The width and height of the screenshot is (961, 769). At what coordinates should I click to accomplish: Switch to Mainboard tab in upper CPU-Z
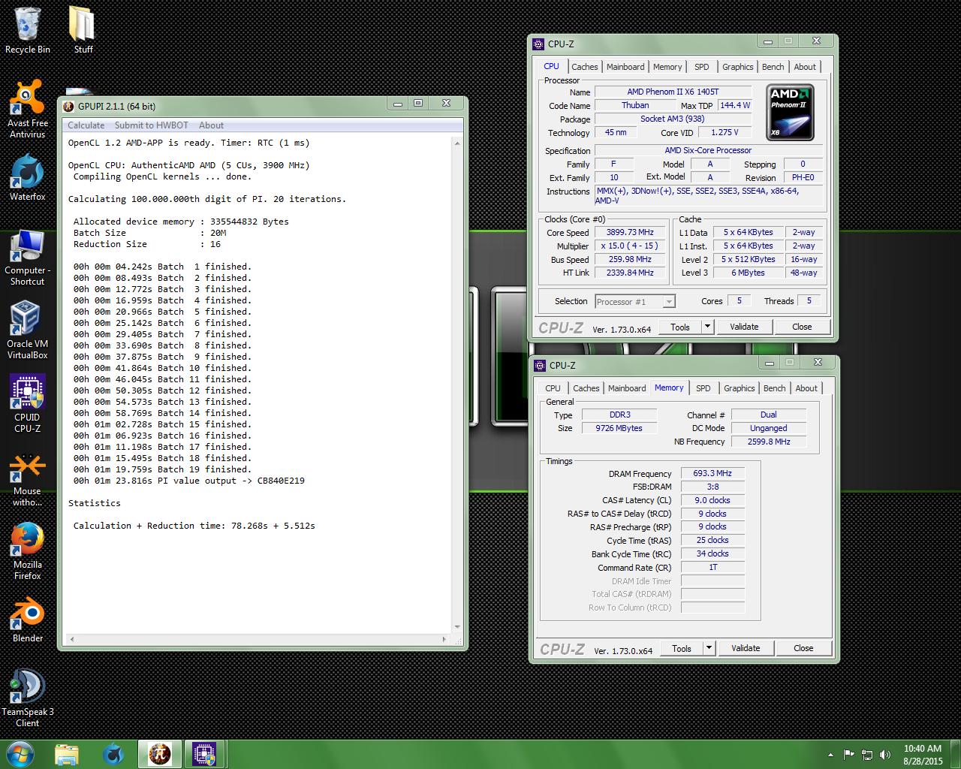[x=625, y=67]
